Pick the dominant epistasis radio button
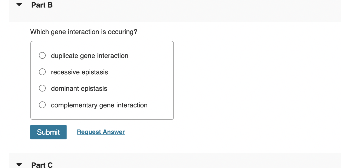 (x=42, y=88)
